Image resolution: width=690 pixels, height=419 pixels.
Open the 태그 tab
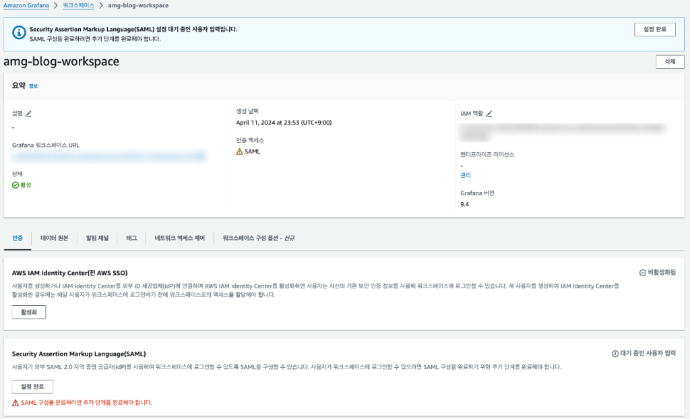click(131, 238)
